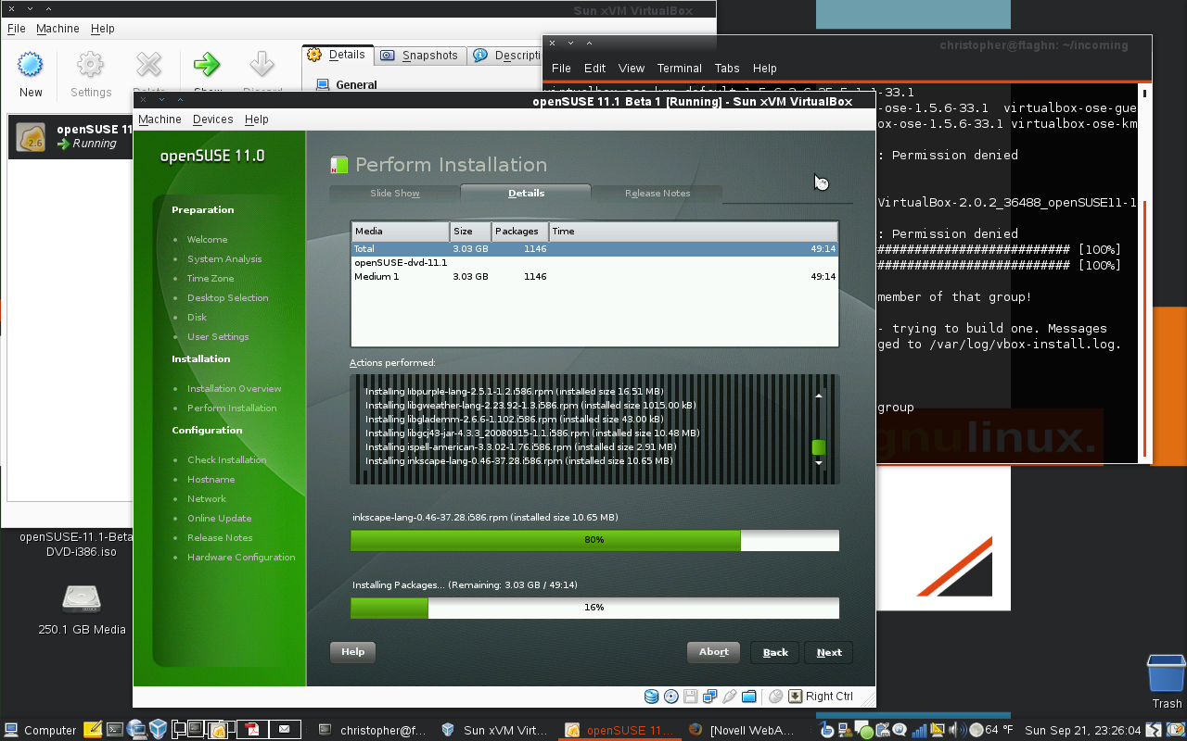
Task: Click the Settings gear icon in VirtualBox manager
Action: (x=90, y=65)
